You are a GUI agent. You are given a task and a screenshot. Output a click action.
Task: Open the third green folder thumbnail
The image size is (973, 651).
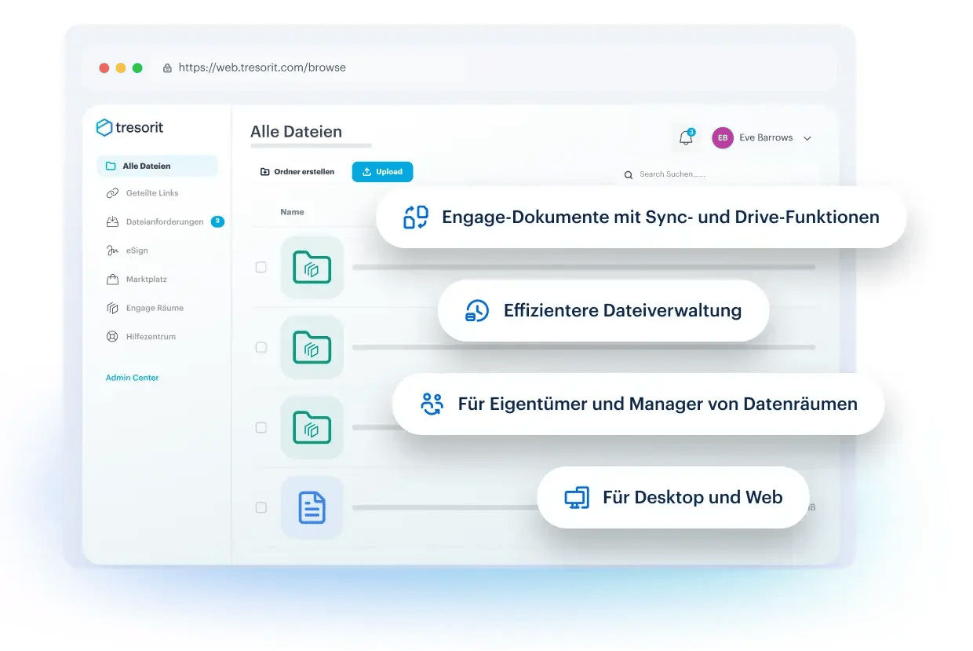click(312, 427)
